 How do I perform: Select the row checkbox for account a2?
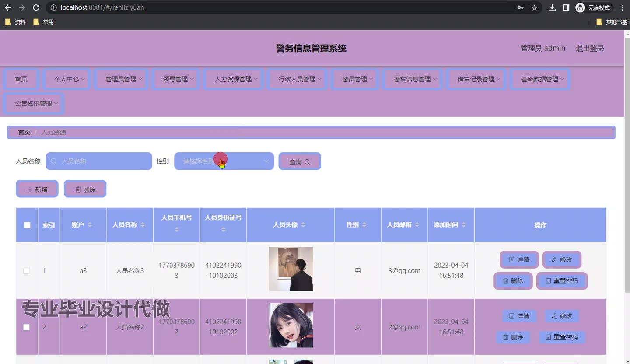pyautogui.click(x=26, y=327)
